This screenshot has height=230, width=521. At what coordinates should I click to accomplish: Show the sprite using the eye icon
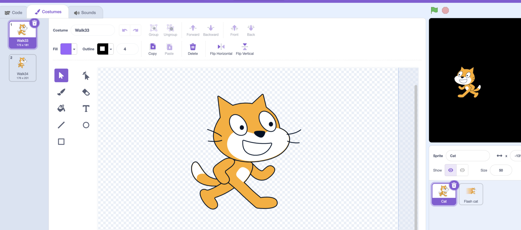[x=451, y=170]
